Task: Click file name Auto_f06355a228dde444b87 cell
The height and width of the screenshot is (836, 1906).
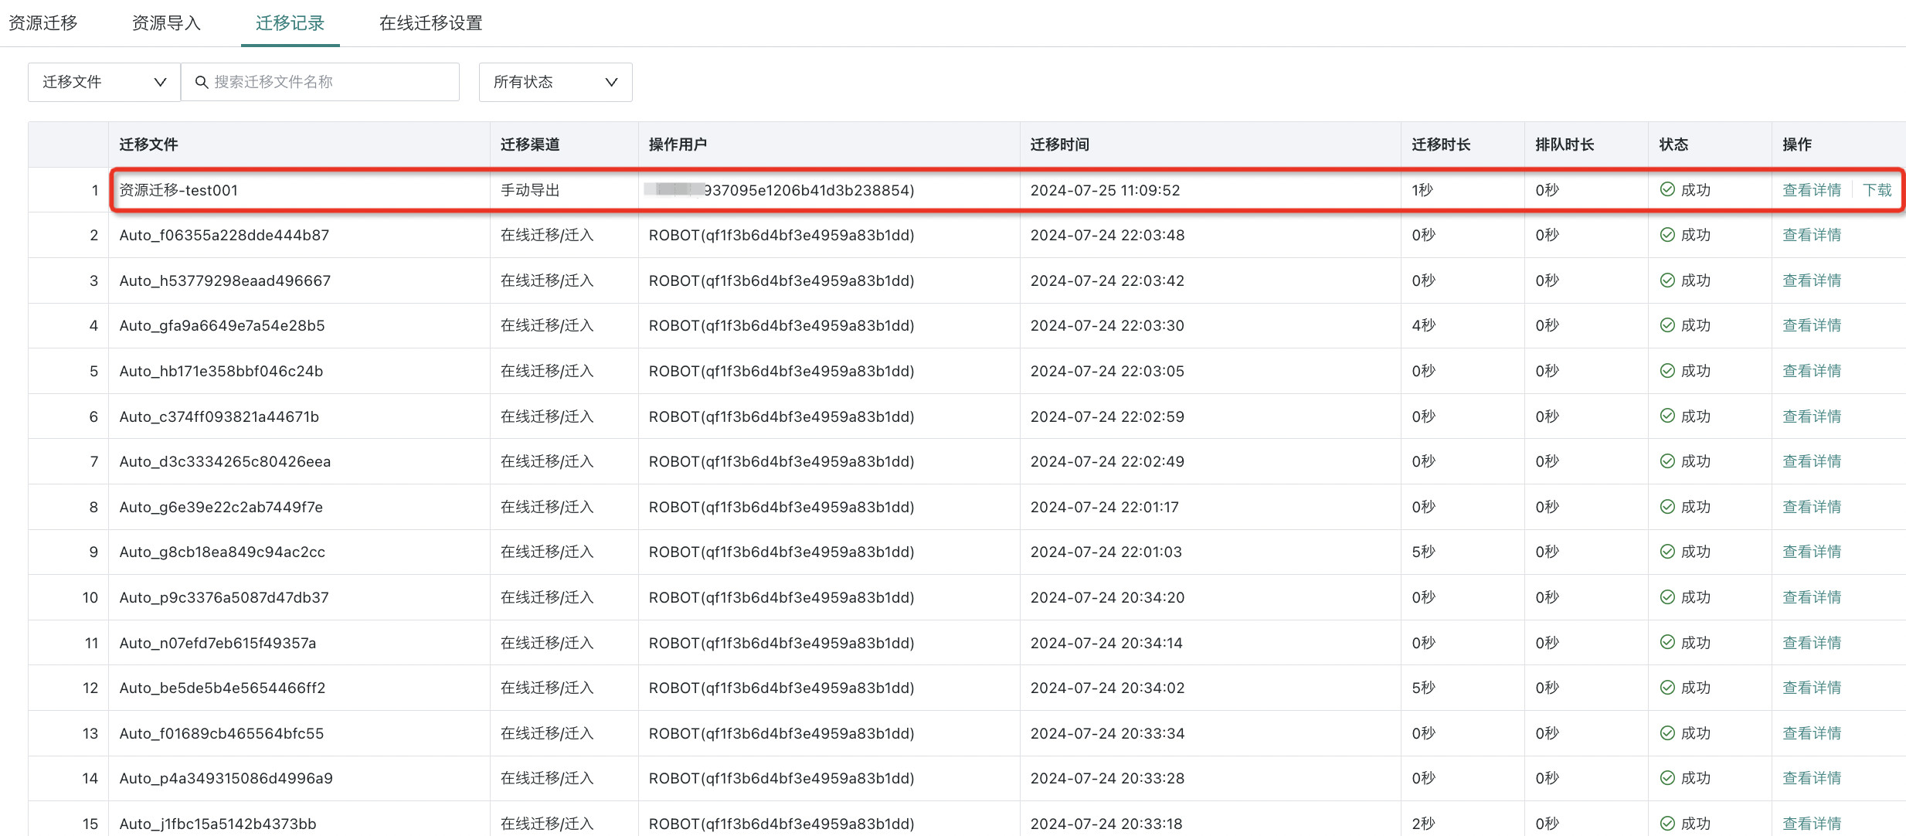Action: pos(224,235)
